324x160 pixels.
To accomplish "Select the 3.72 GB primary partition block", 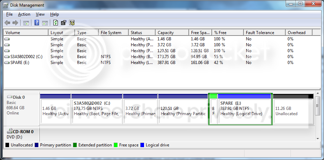I will click(140, 109).
